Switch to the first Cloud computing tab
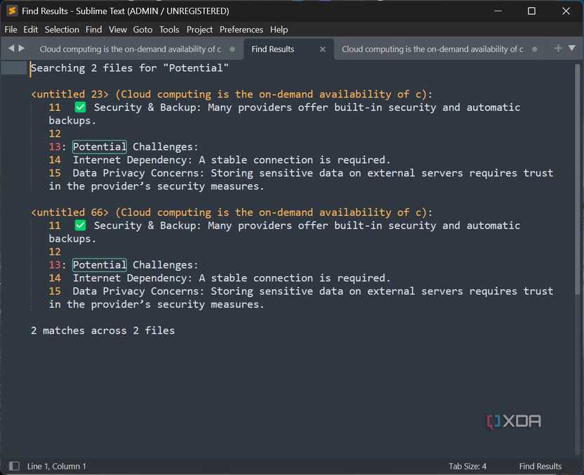Image resolution: width=584 pixels, height=475 pixels. click(131, 49)
